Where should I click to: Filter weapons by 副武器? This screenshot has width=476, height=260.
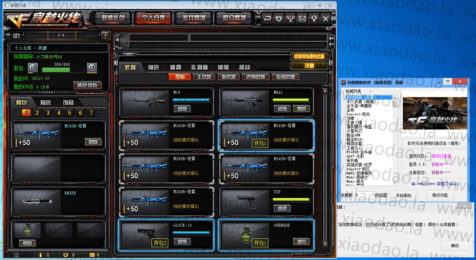[228, 77]
